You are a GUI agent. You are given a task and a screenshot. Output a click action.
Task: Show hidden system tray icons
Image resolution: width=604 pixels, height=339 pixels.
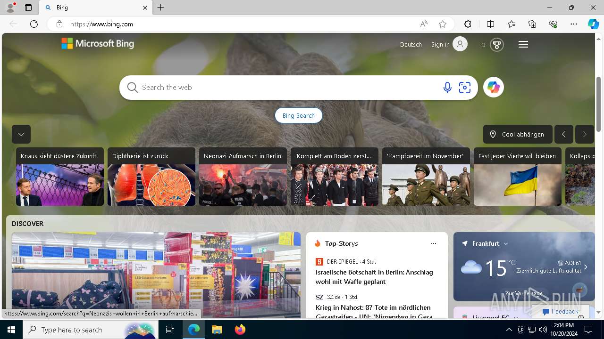tap(509, 330)
